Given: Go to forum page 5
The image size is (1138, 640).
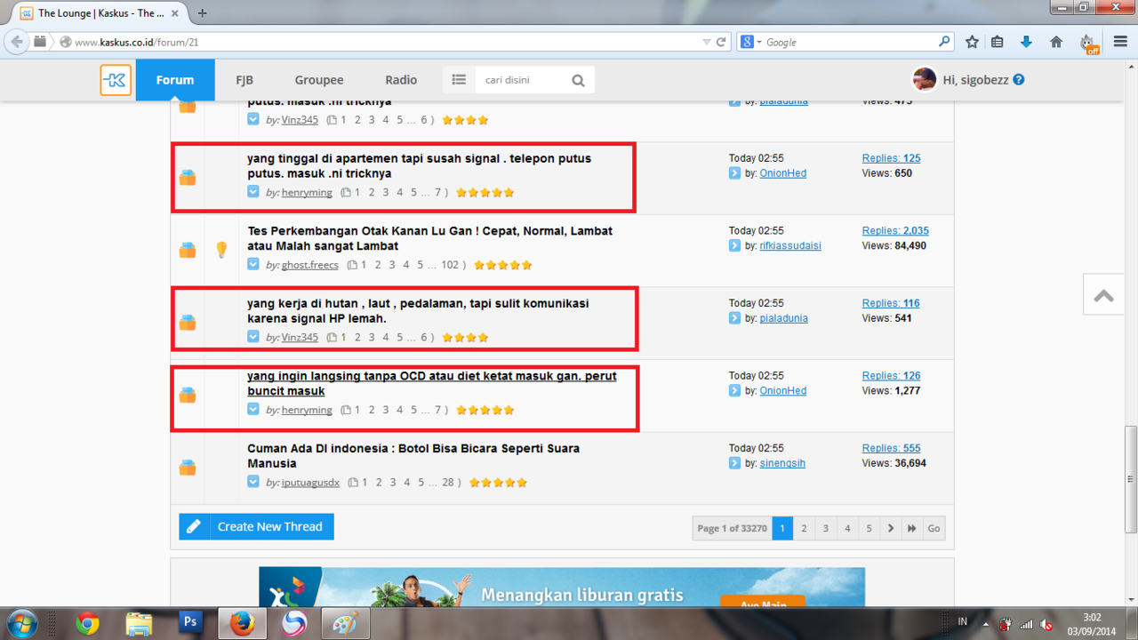Looking at the screenshot, I should tap(869, 528).
